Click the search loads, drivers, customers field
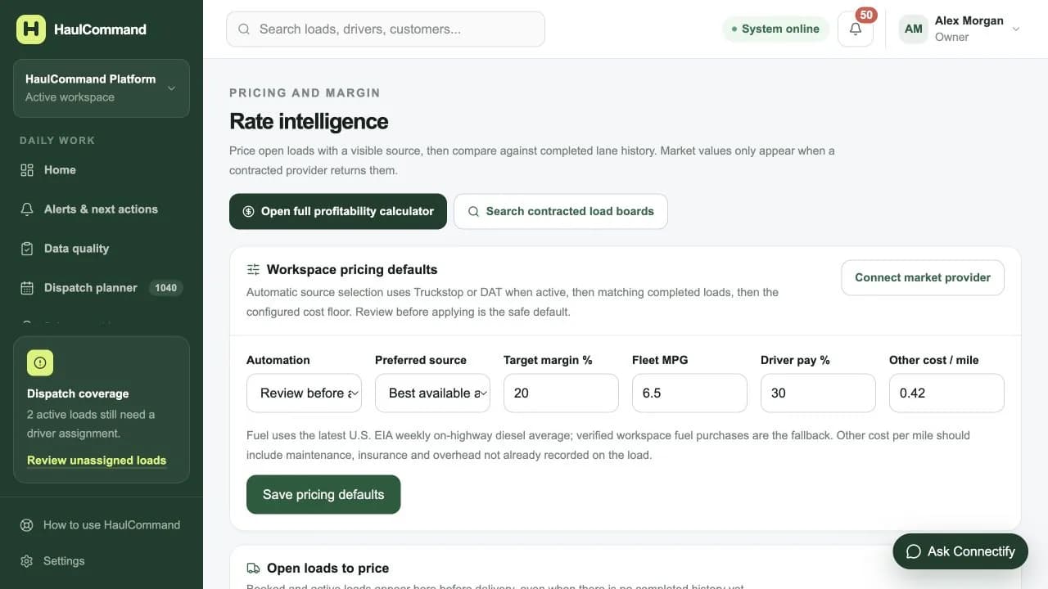The image size is (1048, 589). point(386,29)
